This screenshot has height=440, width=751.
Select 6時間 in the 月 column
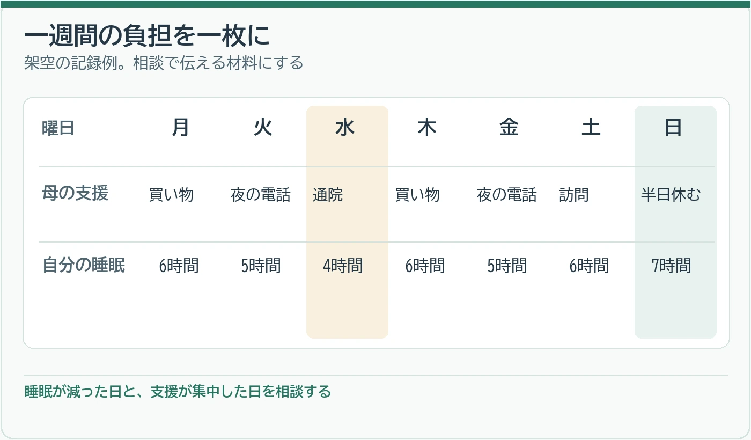pos(179,266)
